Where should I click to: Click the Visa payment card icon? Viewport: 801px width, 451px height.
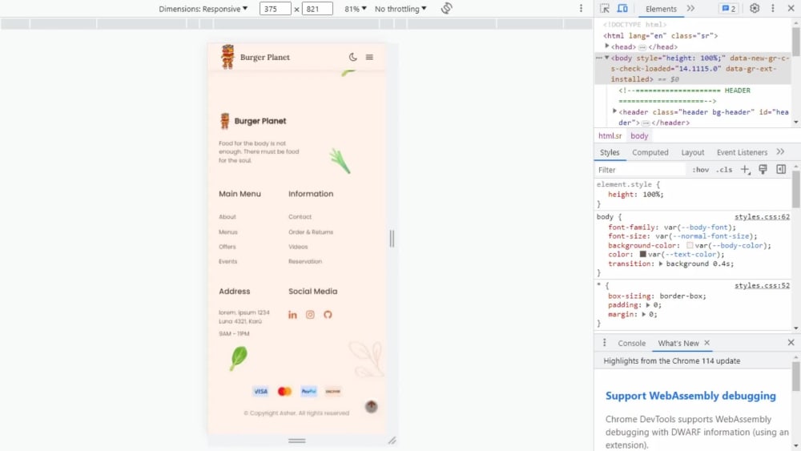[260, 391]
